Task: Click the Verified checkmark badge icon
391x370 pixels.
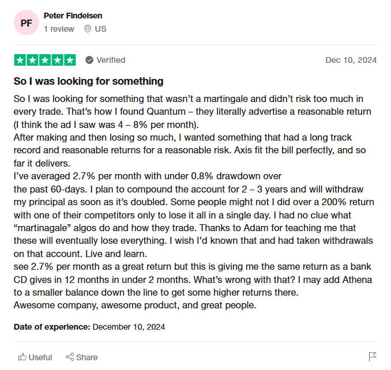Action: pos(89,60)
